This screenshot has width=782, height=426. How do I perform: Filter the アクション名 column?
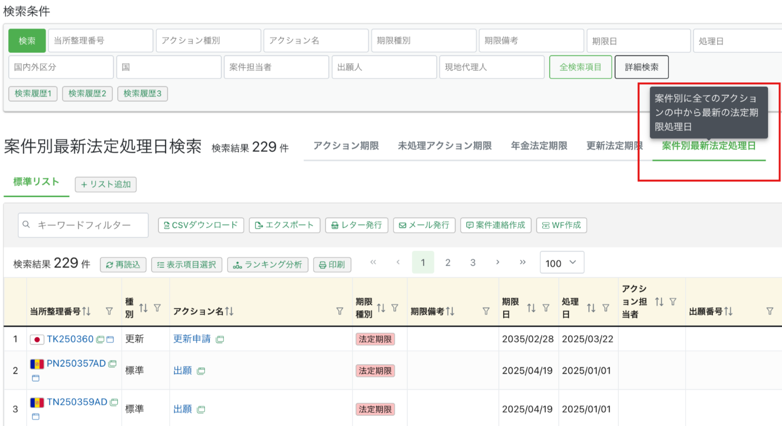click(x=340, y=311)
